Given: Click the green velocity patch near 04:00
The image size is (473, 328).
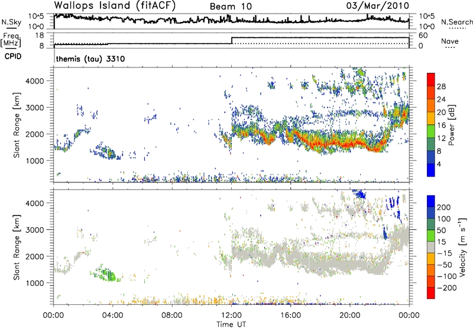Looking at the screenshot, I should pyautogui.click(x=109, y=274).
